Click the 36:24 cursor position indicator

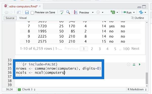(x=9, y=89)
